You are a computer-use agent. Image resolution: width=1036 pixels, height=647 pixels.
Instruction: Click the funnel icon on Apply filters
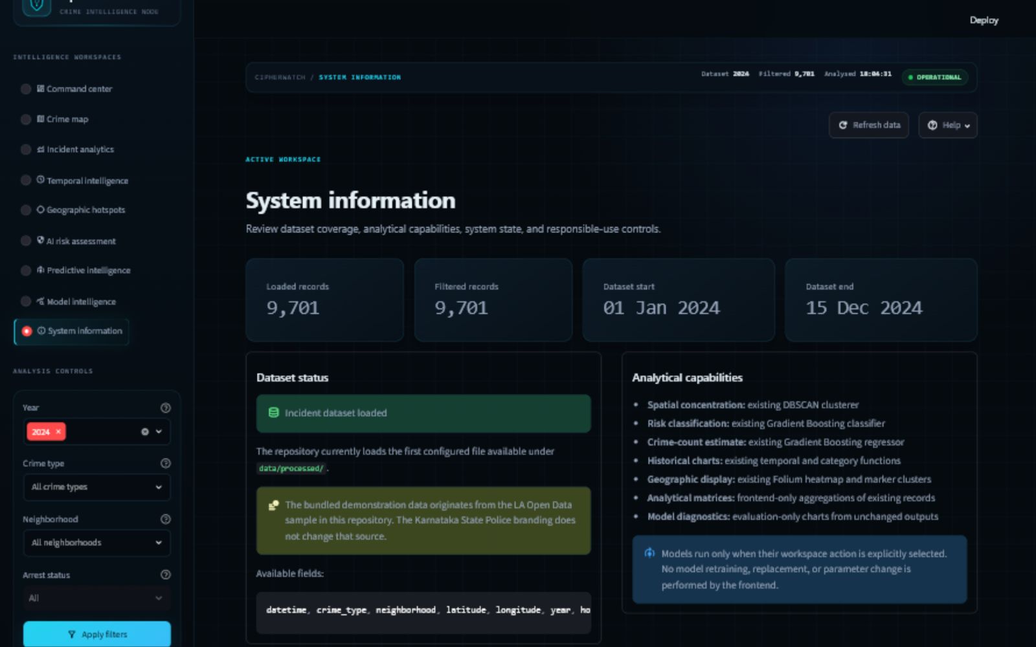click(x=72, y=635)
